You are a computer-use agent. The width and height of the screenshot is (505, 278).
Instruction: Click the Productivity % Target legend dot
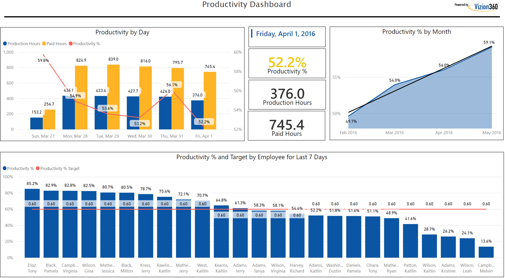point(38,168)
